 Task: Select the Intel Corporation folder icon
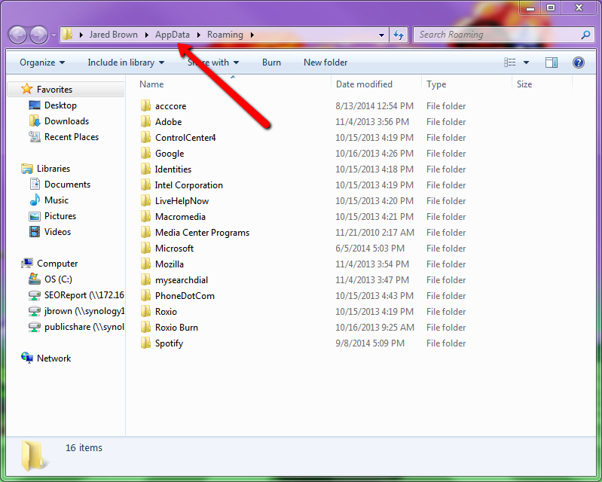click(x=145, y=185)
